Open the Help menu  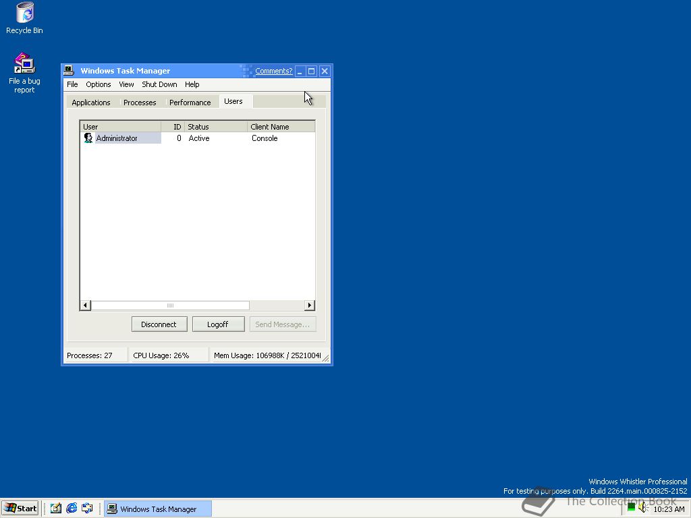coord(192,84)
